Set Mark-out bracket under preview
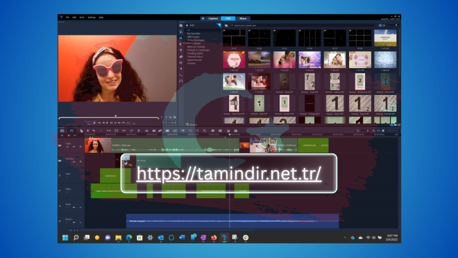The image size is (458, 258). point(166,117)
